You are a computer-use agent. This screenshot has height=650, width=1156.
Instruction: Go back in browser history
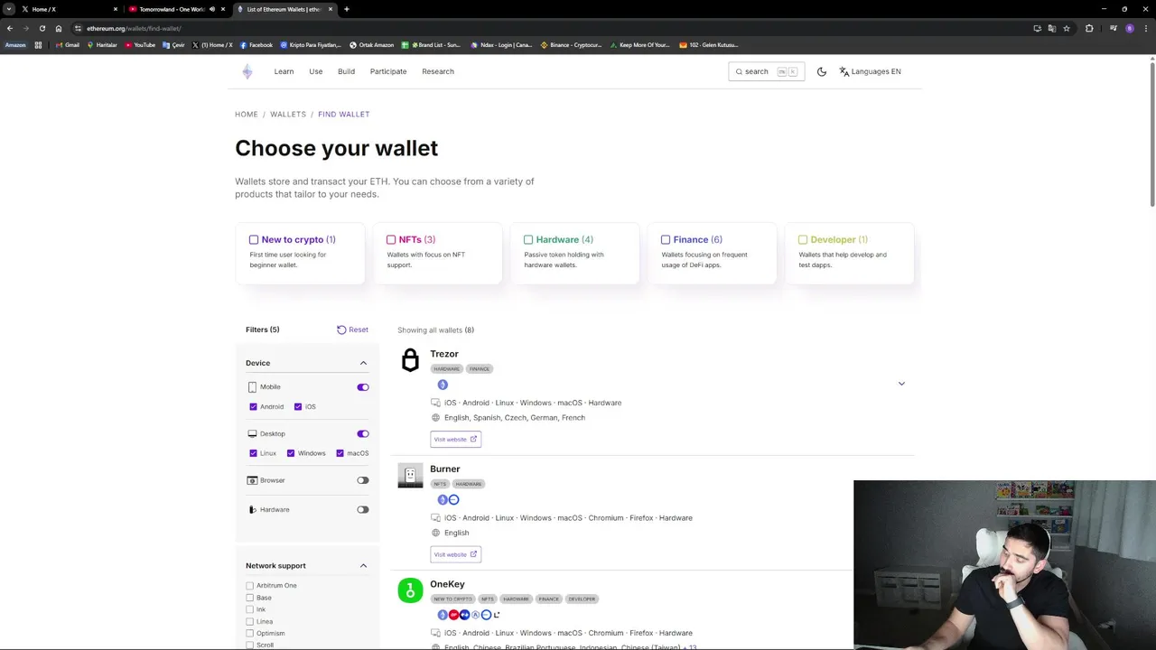pyautogui.click(x=10, y=28)
